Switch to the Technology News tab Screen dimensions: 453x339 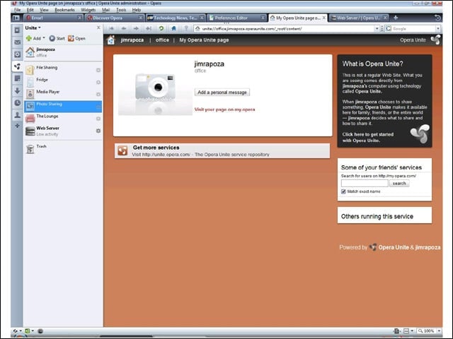pyautogui.click(x=176, y=18)
